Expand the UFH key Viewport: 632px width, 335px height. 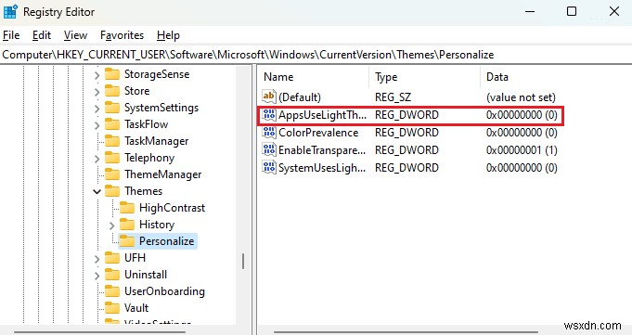[97, 259]
